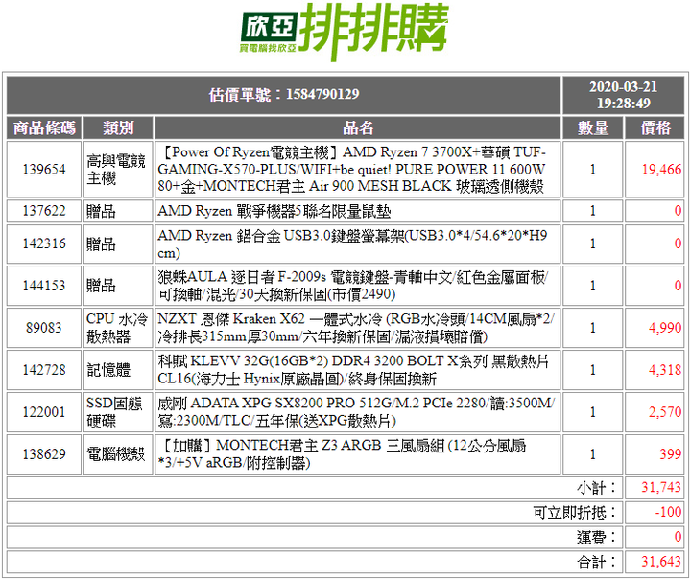
Task: Click total value 31,643
Action: tap(661, 562)
